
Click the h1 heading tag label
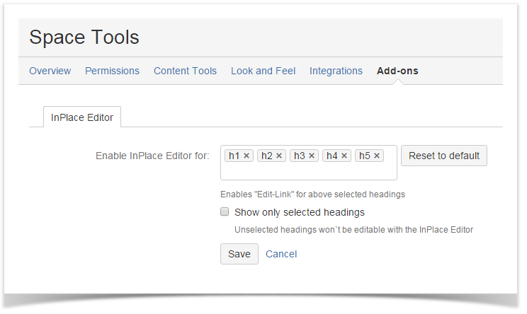click(x=234, y=156)
